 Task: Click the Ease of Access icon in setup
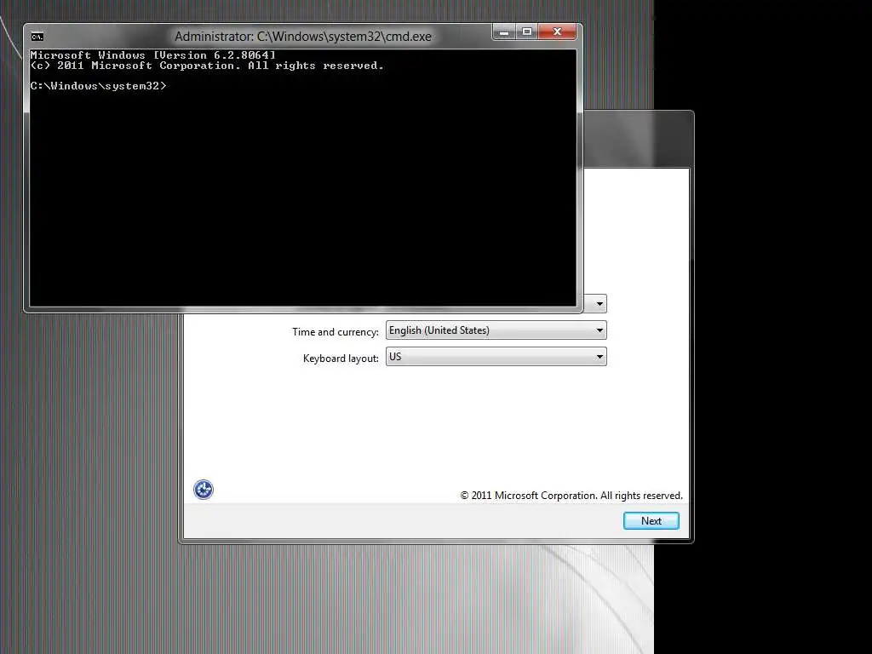point(203,490)
